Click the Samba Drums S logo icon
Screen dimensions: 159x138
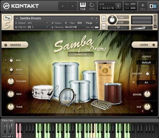coord(7,25)
